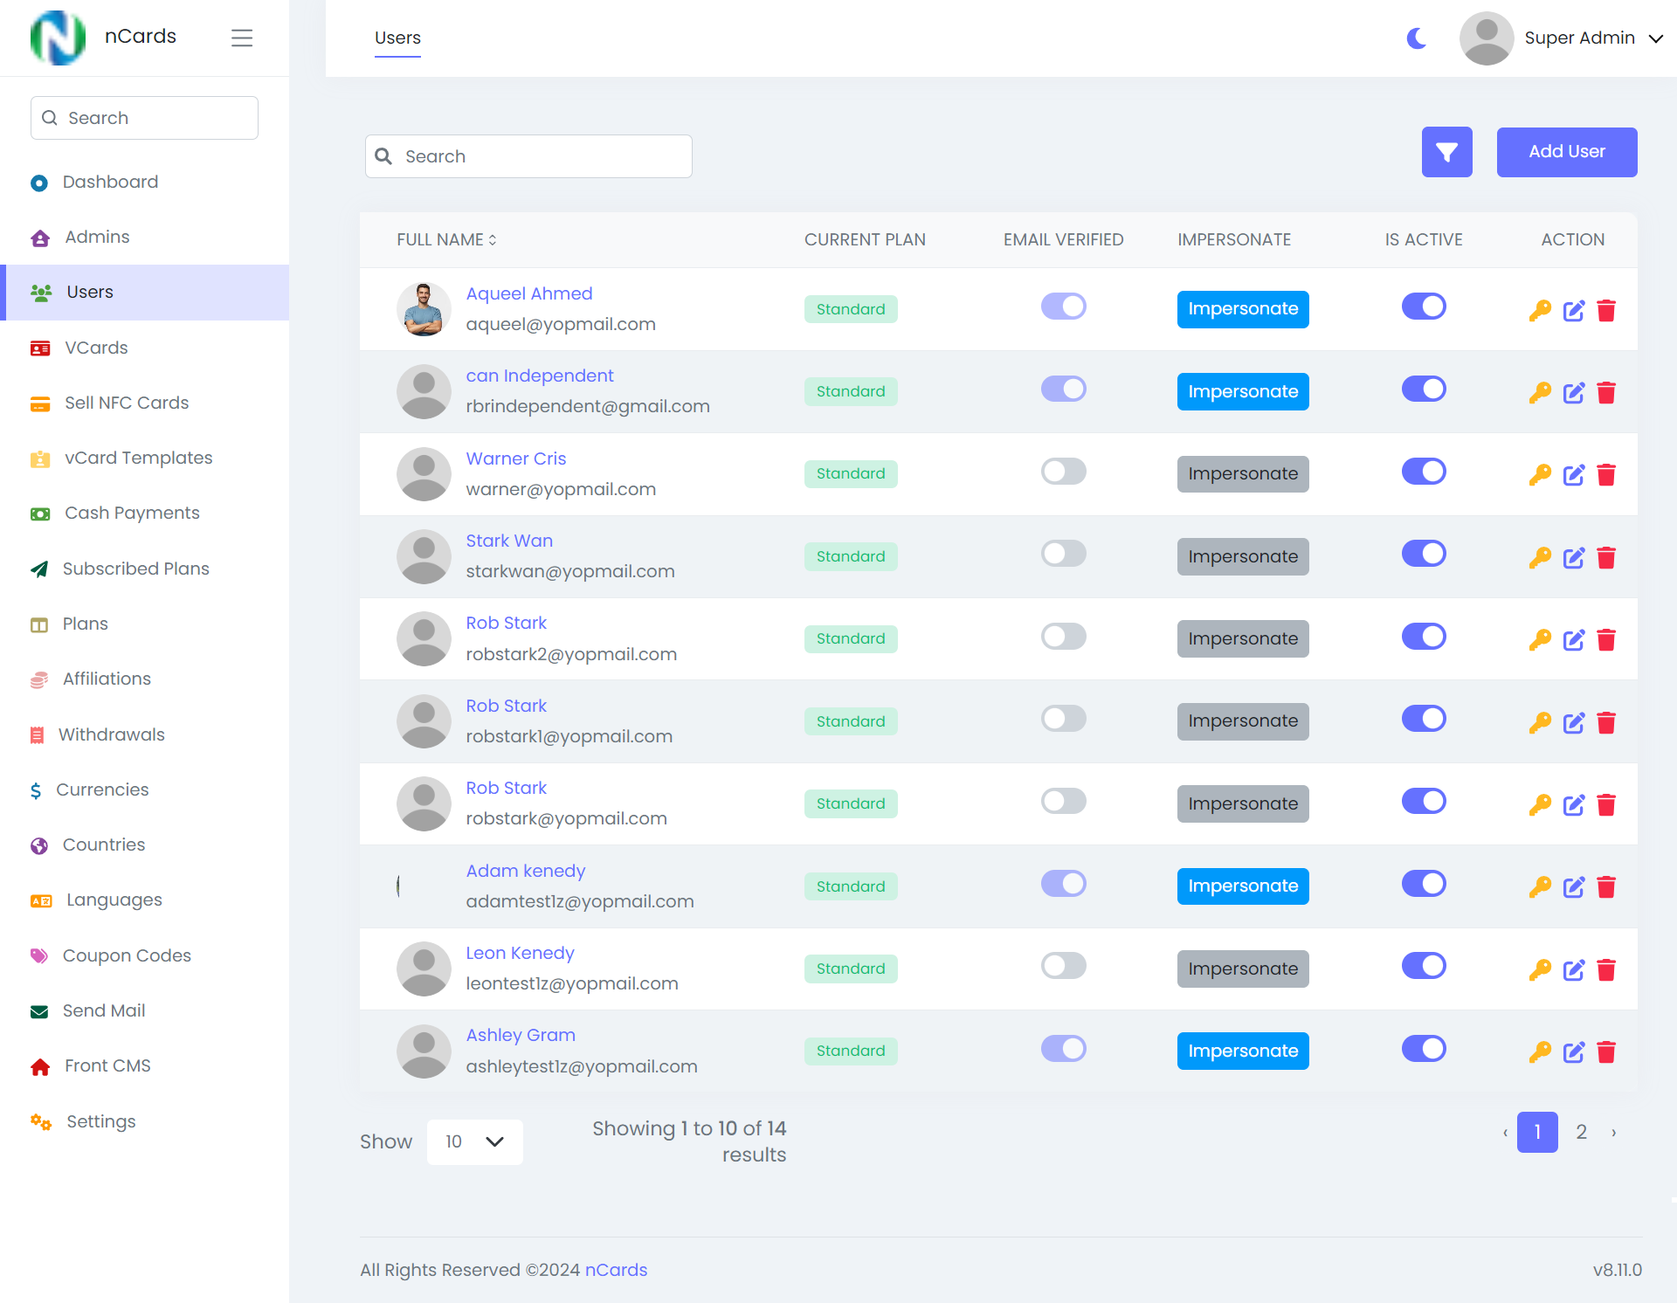Open the Show results count dropdown
This screenshot has height=1303, width=1677.
click(x=474, y=1141)
